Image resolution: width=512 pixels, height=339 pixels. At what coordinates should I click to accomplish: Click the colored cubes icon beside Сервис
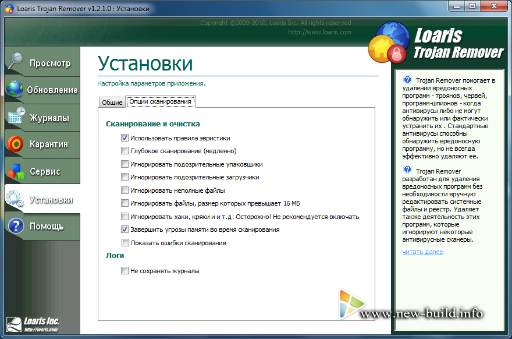click(16, 172)
